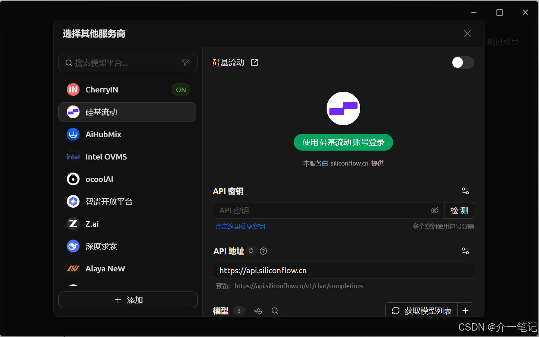Image resolution: width=539 pixels, height=337 pixels.
Task: Click the model count badge 3
Action: [239, 311]
